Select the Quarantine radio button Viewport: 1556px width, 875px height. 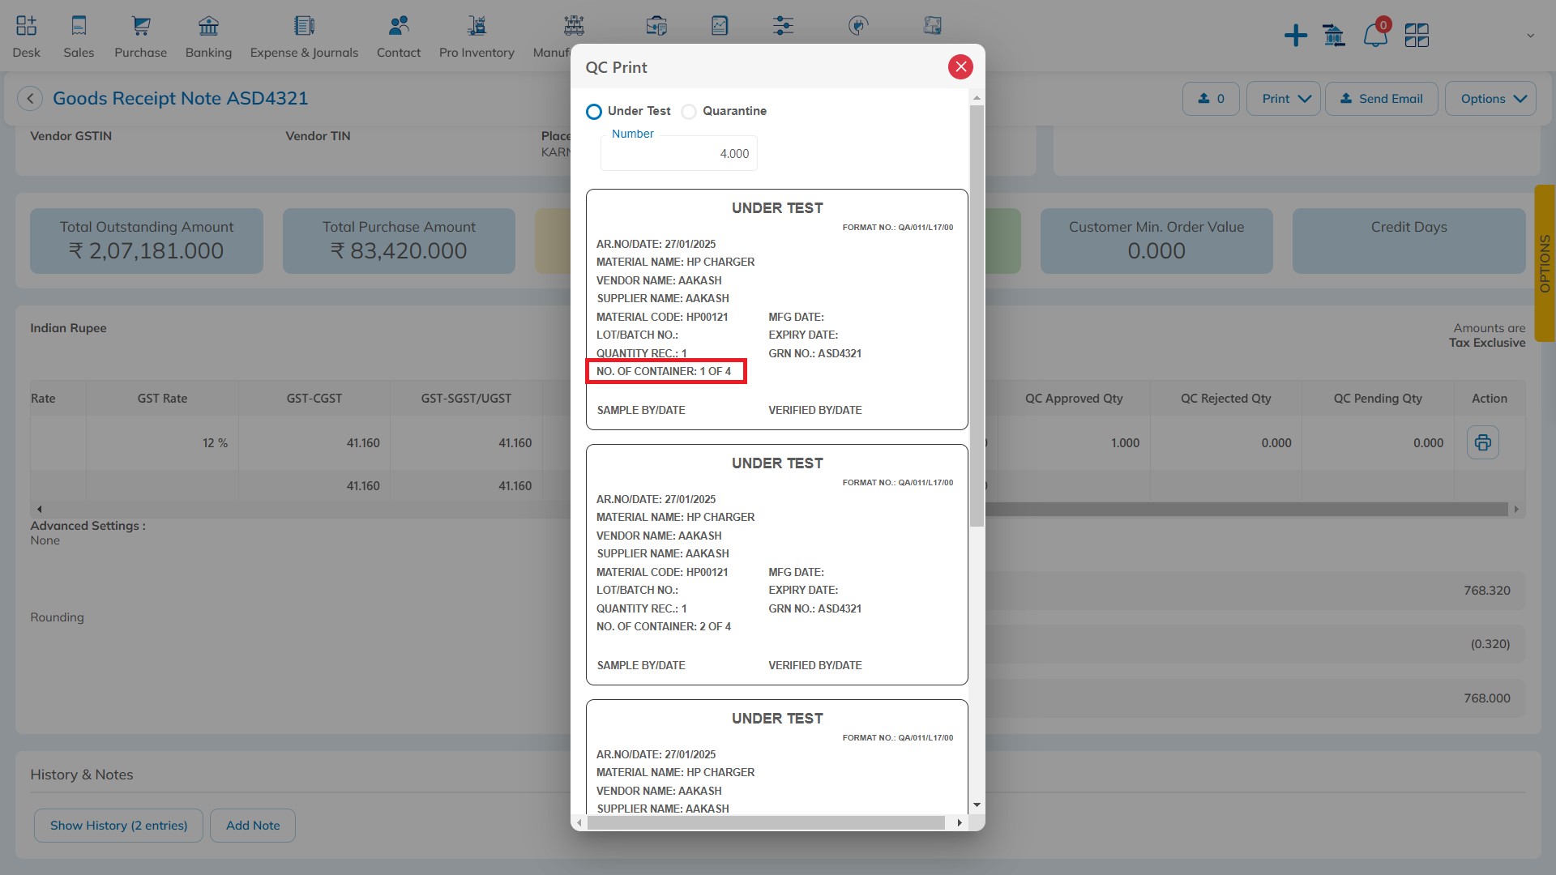(689, 112)
